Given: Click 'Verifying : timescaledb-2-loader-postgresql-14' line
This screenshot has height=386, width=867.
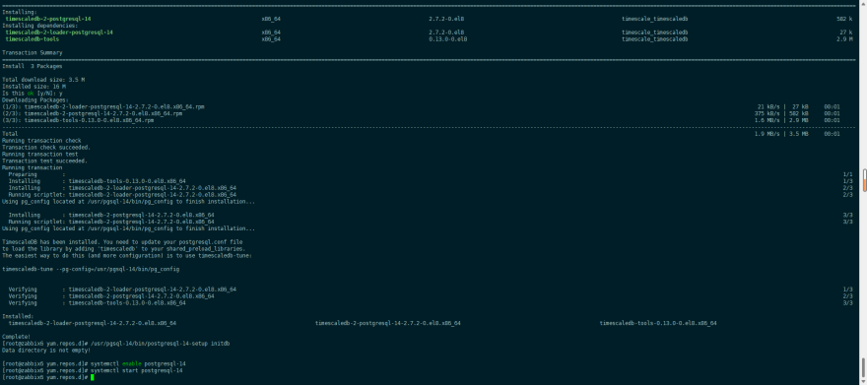Looking at the screenshot, I should [122, 289].
